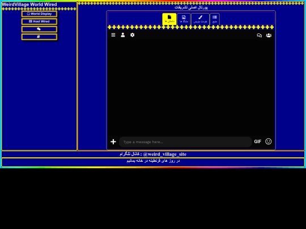Open the Host Wired button
The width and height of the screenshot is (306, 229).
[39, 21]
